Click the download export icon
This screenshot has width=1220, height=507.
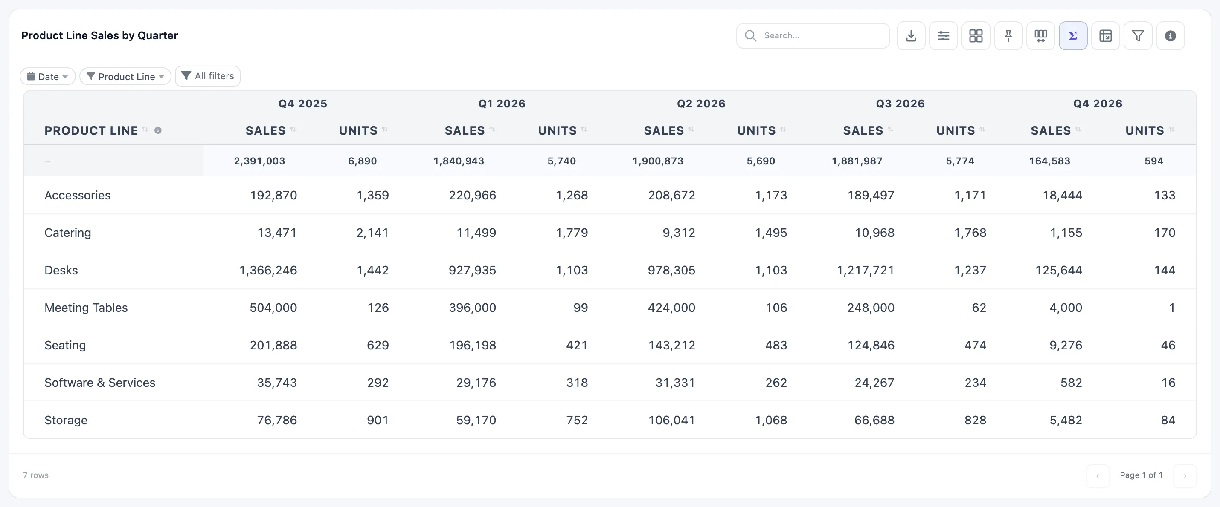(x=911, y=35)
